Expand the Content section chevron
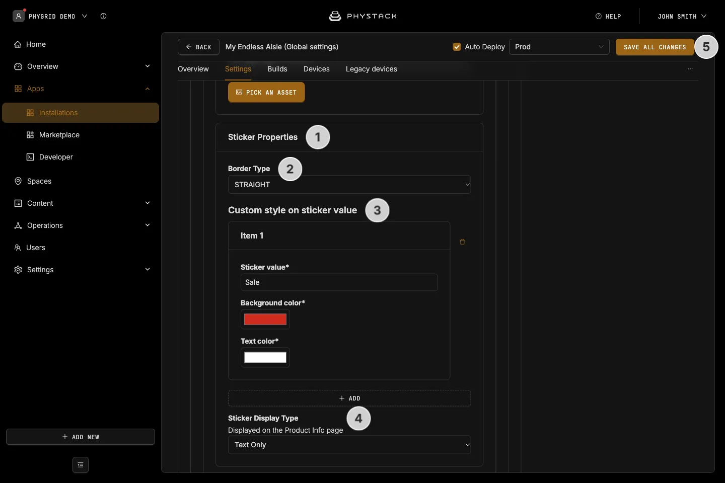The width and height of the screenshot is (725, 483). pyautogui.click(x=148, y=203)
